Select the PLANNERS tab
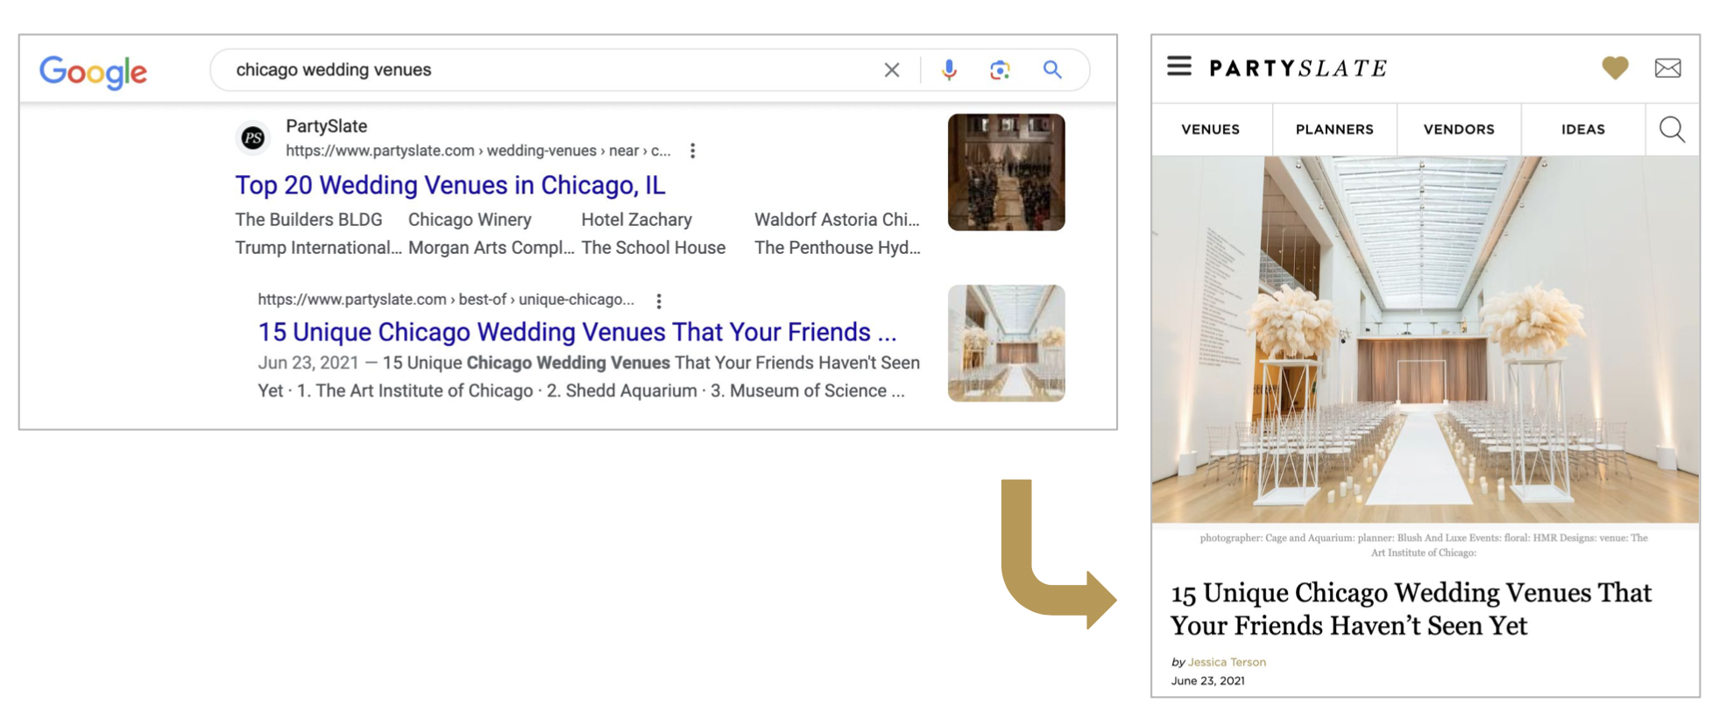 pos(1334,130)
